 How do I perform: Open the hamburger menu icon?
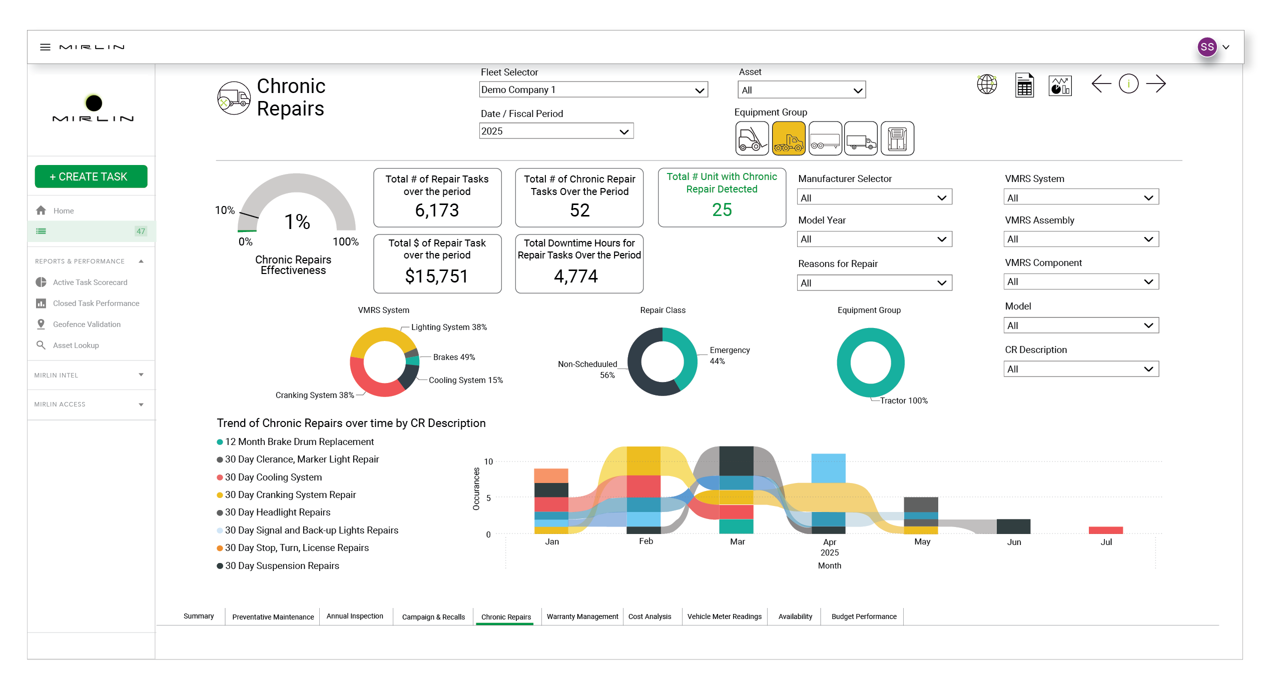(x=45, y=47)
